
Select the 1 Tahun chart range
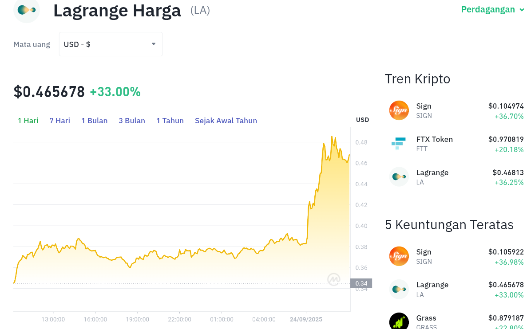[170, 121]
